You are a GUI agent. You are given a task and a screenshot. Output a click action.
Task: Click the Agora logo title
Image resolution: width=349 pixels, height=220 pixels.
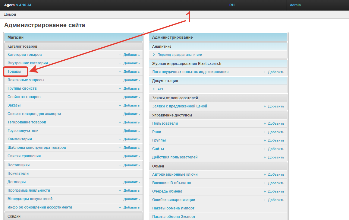[9, 5]
